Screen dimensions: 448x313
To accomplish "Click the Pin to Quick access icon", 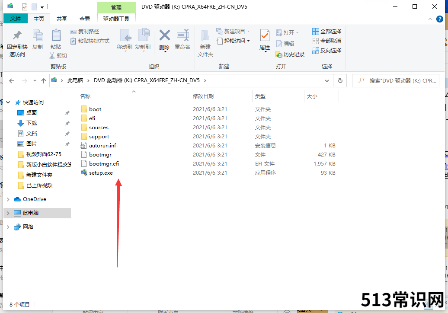I will 17,35.
